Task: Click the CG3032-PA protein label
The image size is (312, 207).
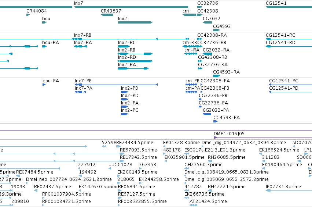Action: (x=216, y=110)
